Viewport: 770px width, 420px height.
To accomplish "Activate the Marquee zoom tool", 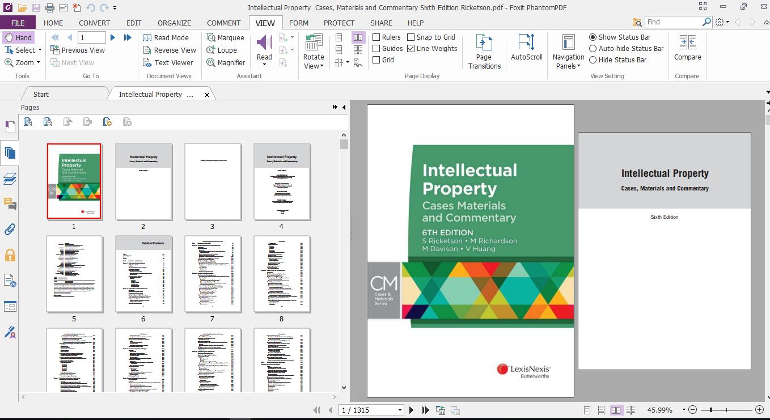I will [225, 37].
